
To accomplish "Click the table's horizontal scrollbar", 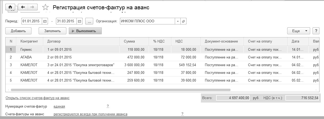I will pyautogui.click(x=120, y=90).
